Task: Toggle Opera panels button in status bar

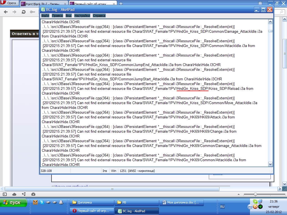Action: (x=5, y=194)
